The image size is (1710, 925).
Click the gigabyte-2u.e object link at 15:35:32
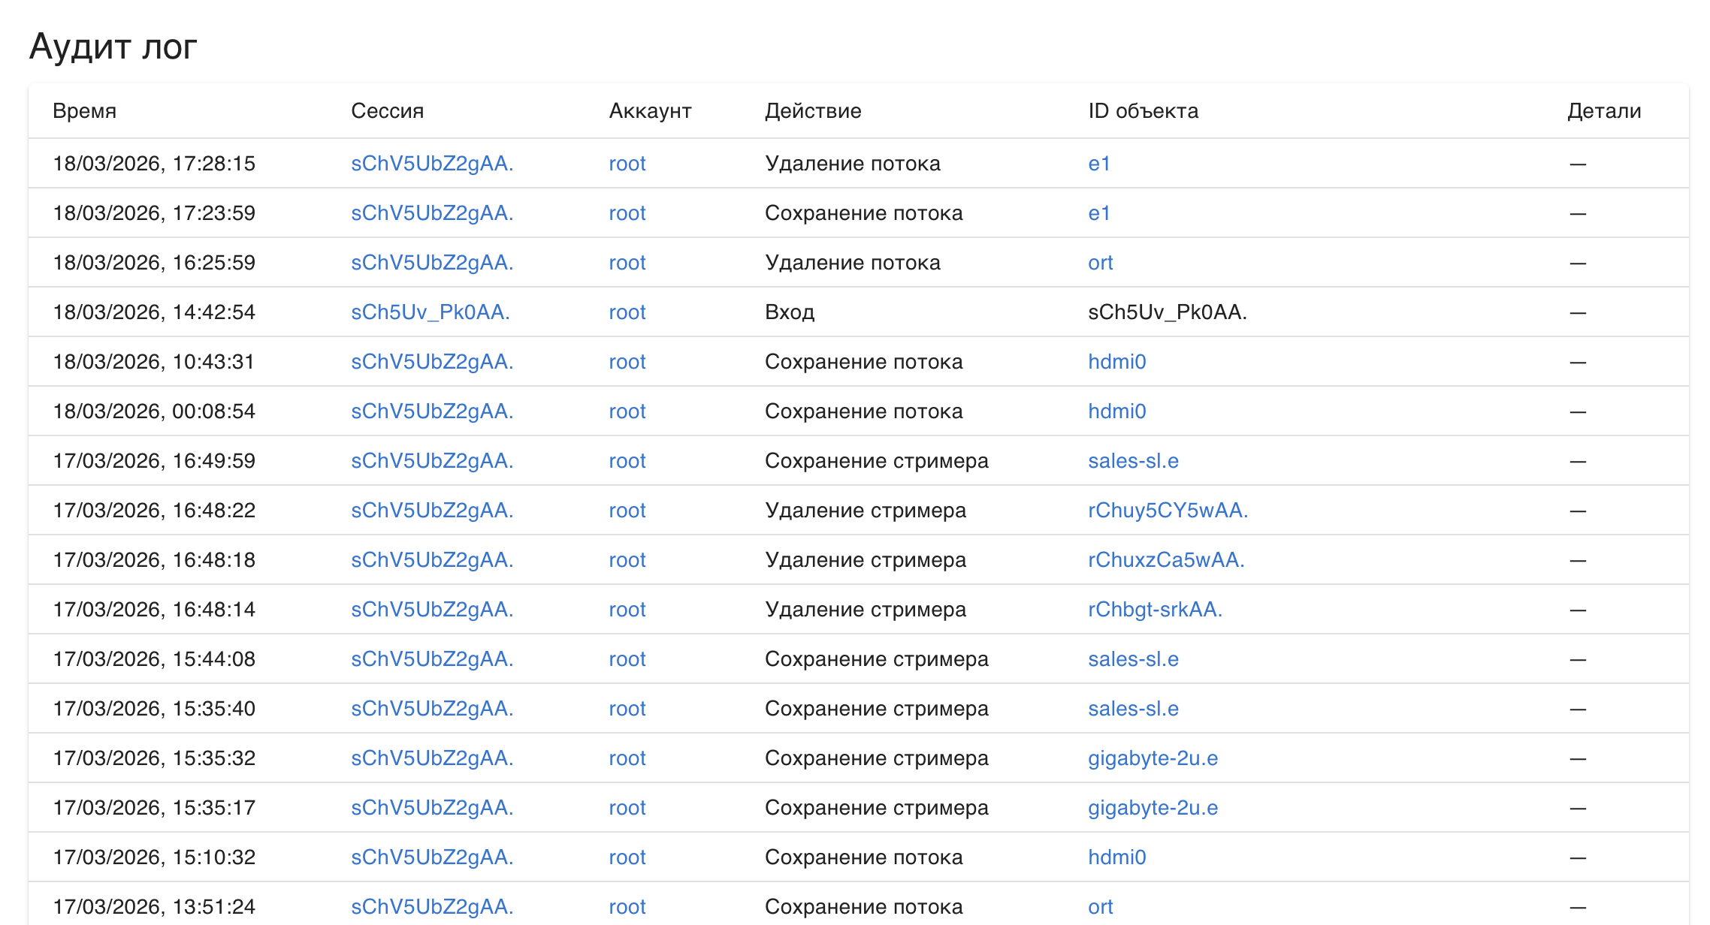click(x=1153, y=758)
